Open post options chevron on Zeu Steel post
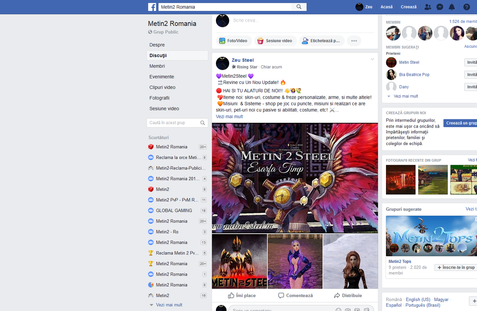The image size is (477, 311). pos(372,59)
